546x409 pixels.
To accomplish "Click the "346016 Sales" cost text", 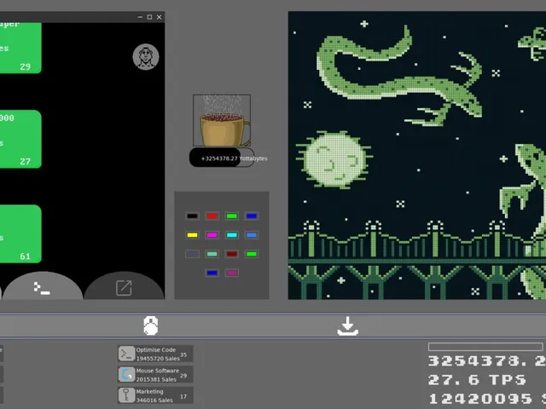I will coord(154,400).
